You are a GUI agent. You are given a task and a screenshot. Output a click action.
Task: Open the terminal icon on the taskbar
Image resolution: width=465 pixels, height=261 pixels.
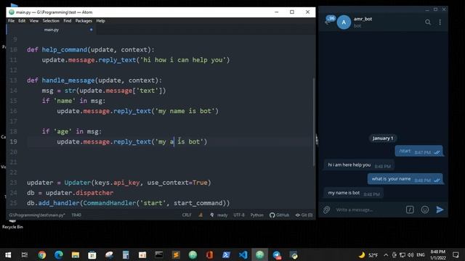(159, 254)
